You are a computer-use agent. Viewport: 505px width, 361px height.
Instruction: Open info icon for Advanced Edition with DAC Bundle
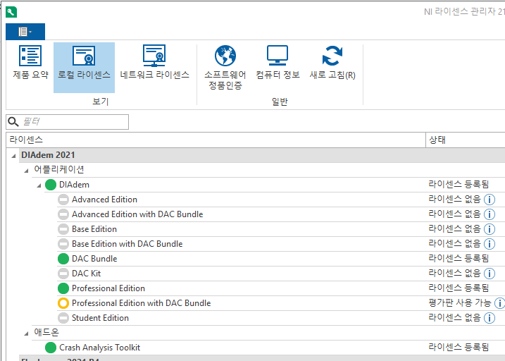click(490, 214)
